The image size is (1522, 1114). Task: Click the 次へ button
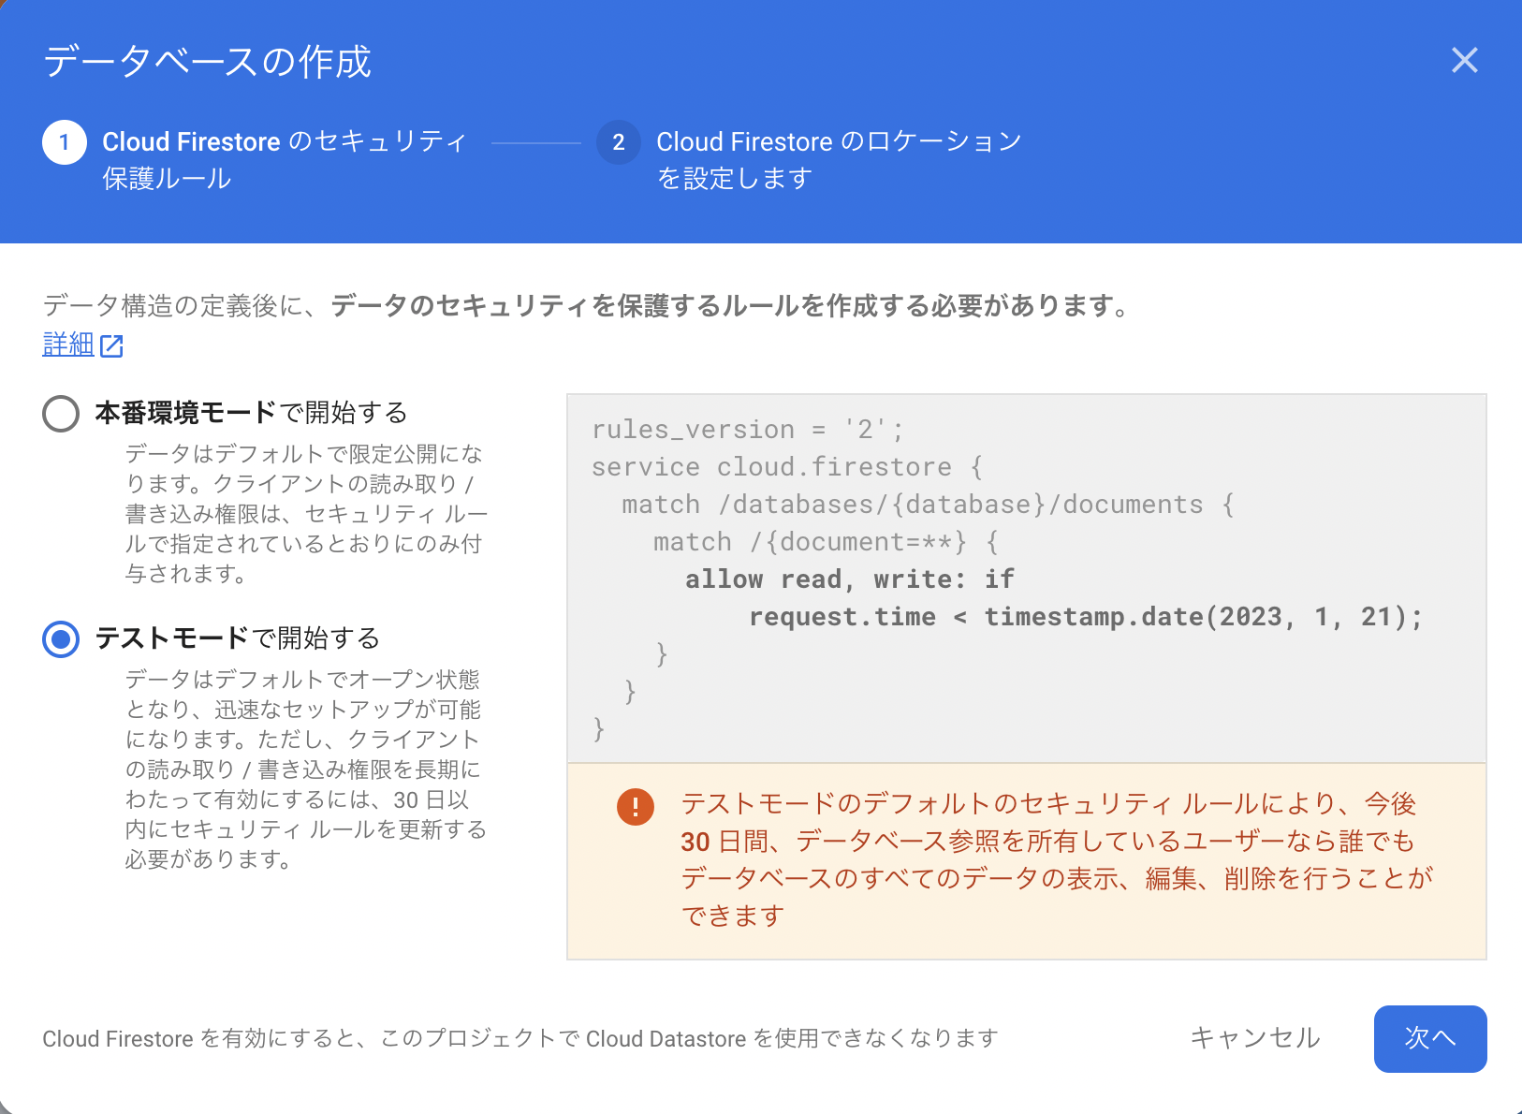click(1429, 1038)
